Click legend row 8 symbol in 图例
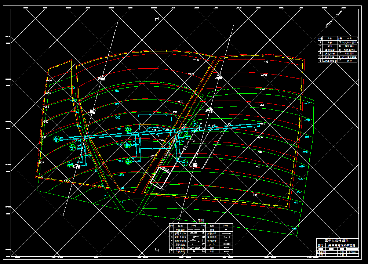The image size is (368, 264). [226, 230]
